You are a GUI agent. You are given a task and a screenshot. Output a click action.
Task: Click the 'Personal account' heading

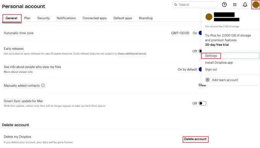point(24,6)
